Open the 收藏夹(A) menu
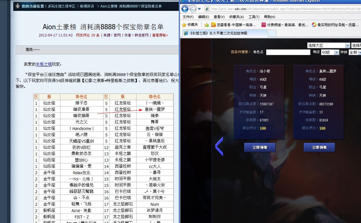The image size is (361, 223). point(236,17)
